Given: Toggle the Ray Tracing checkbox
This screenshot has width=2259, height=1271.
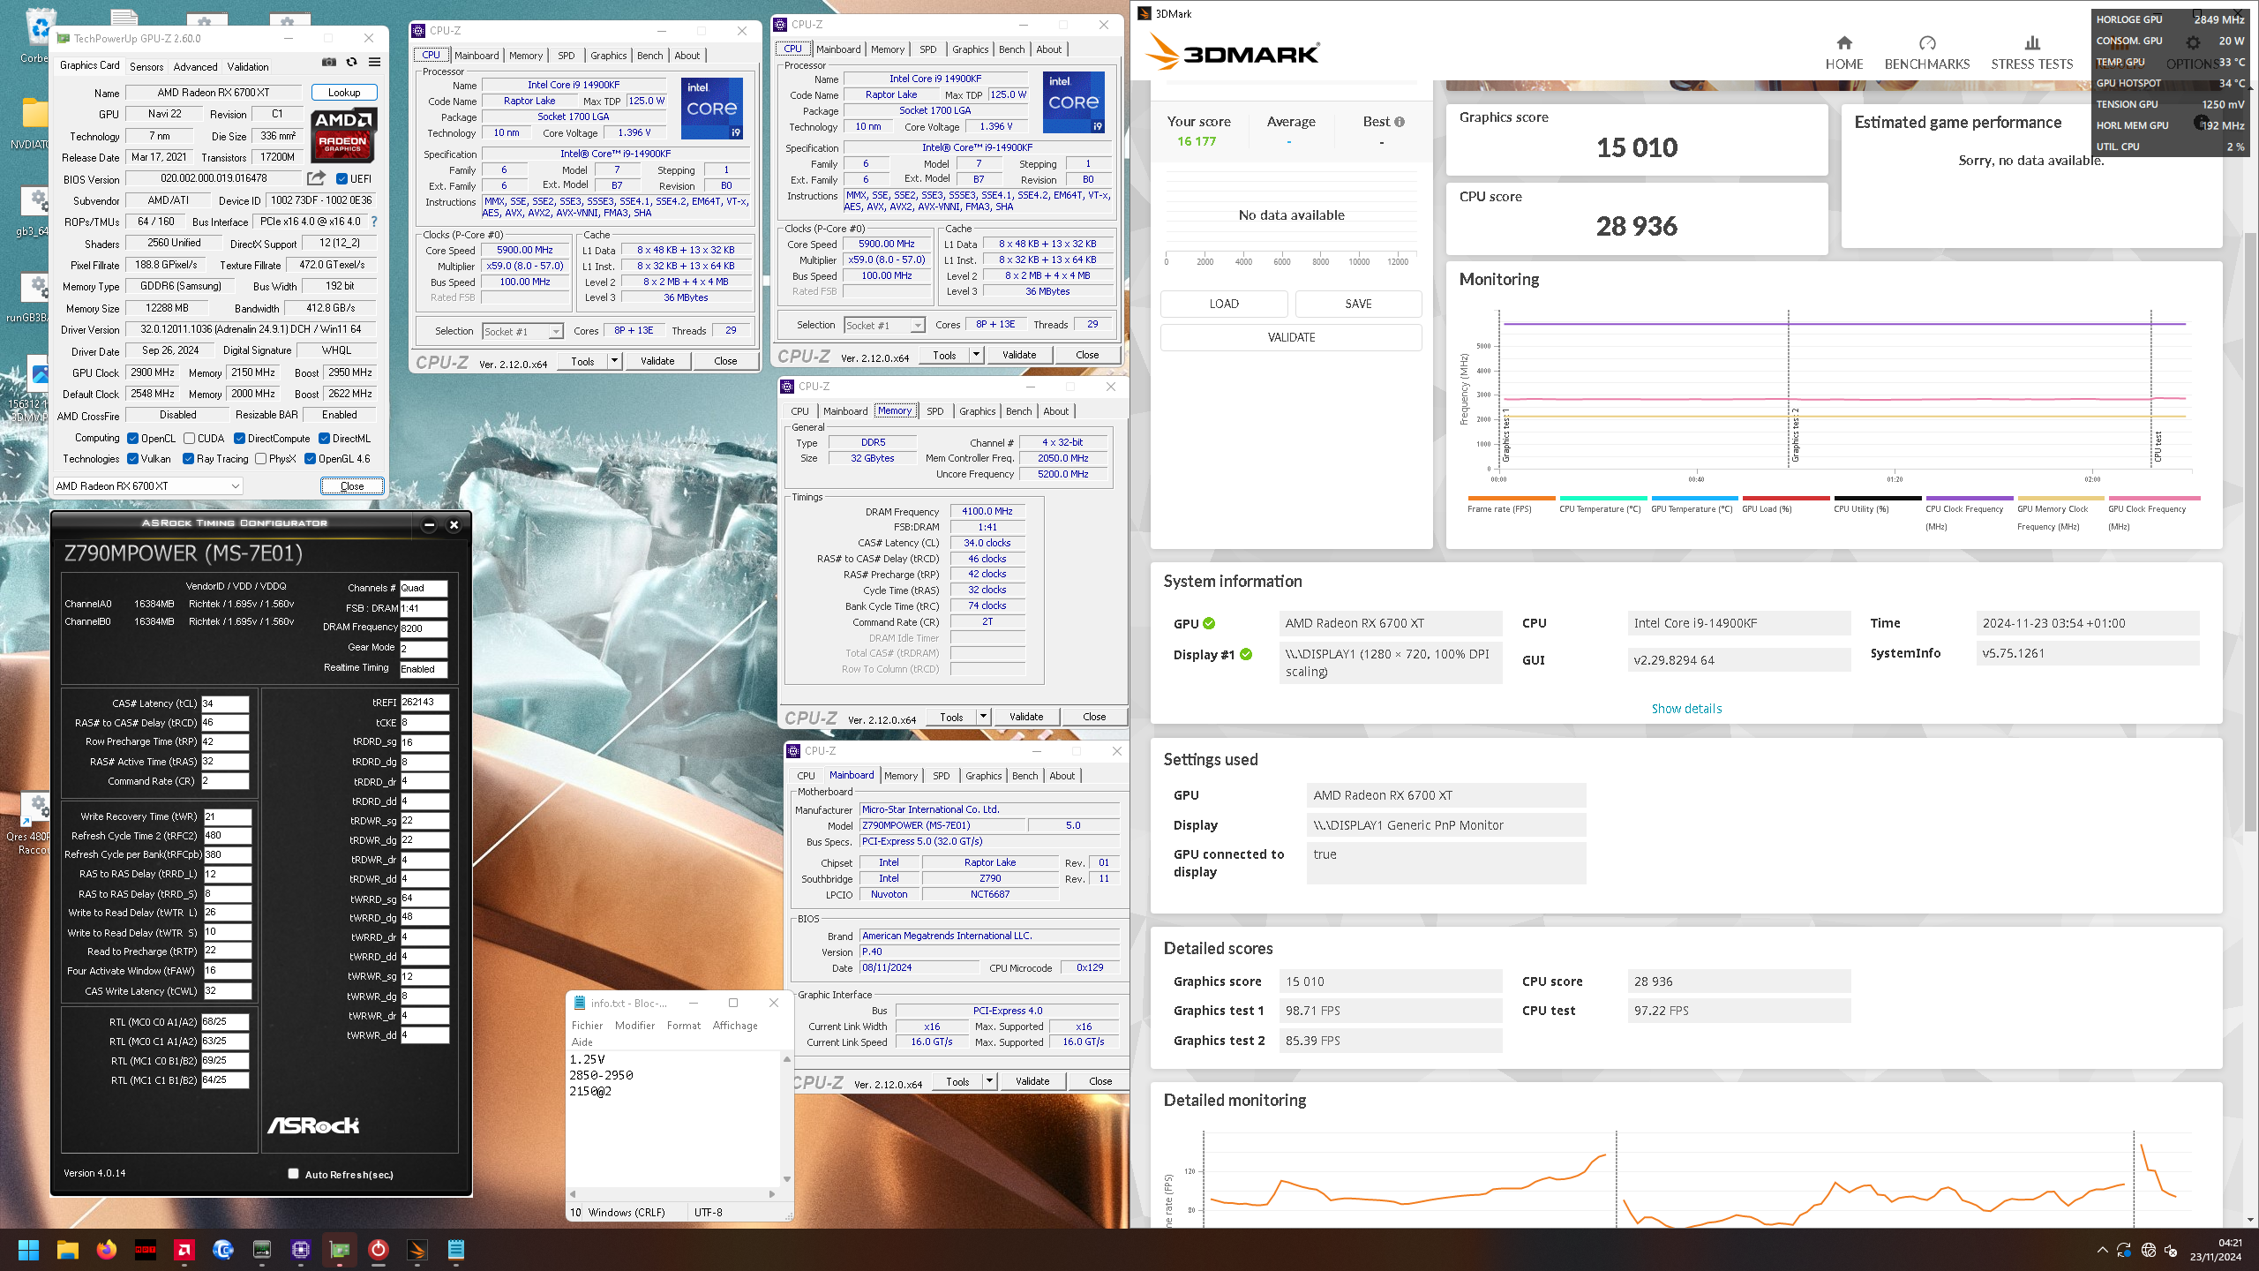Looking at the screenshot, I should point(188,459).
